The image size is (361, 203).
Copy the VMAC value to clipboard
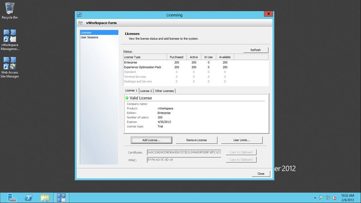[x=241, y=160]
